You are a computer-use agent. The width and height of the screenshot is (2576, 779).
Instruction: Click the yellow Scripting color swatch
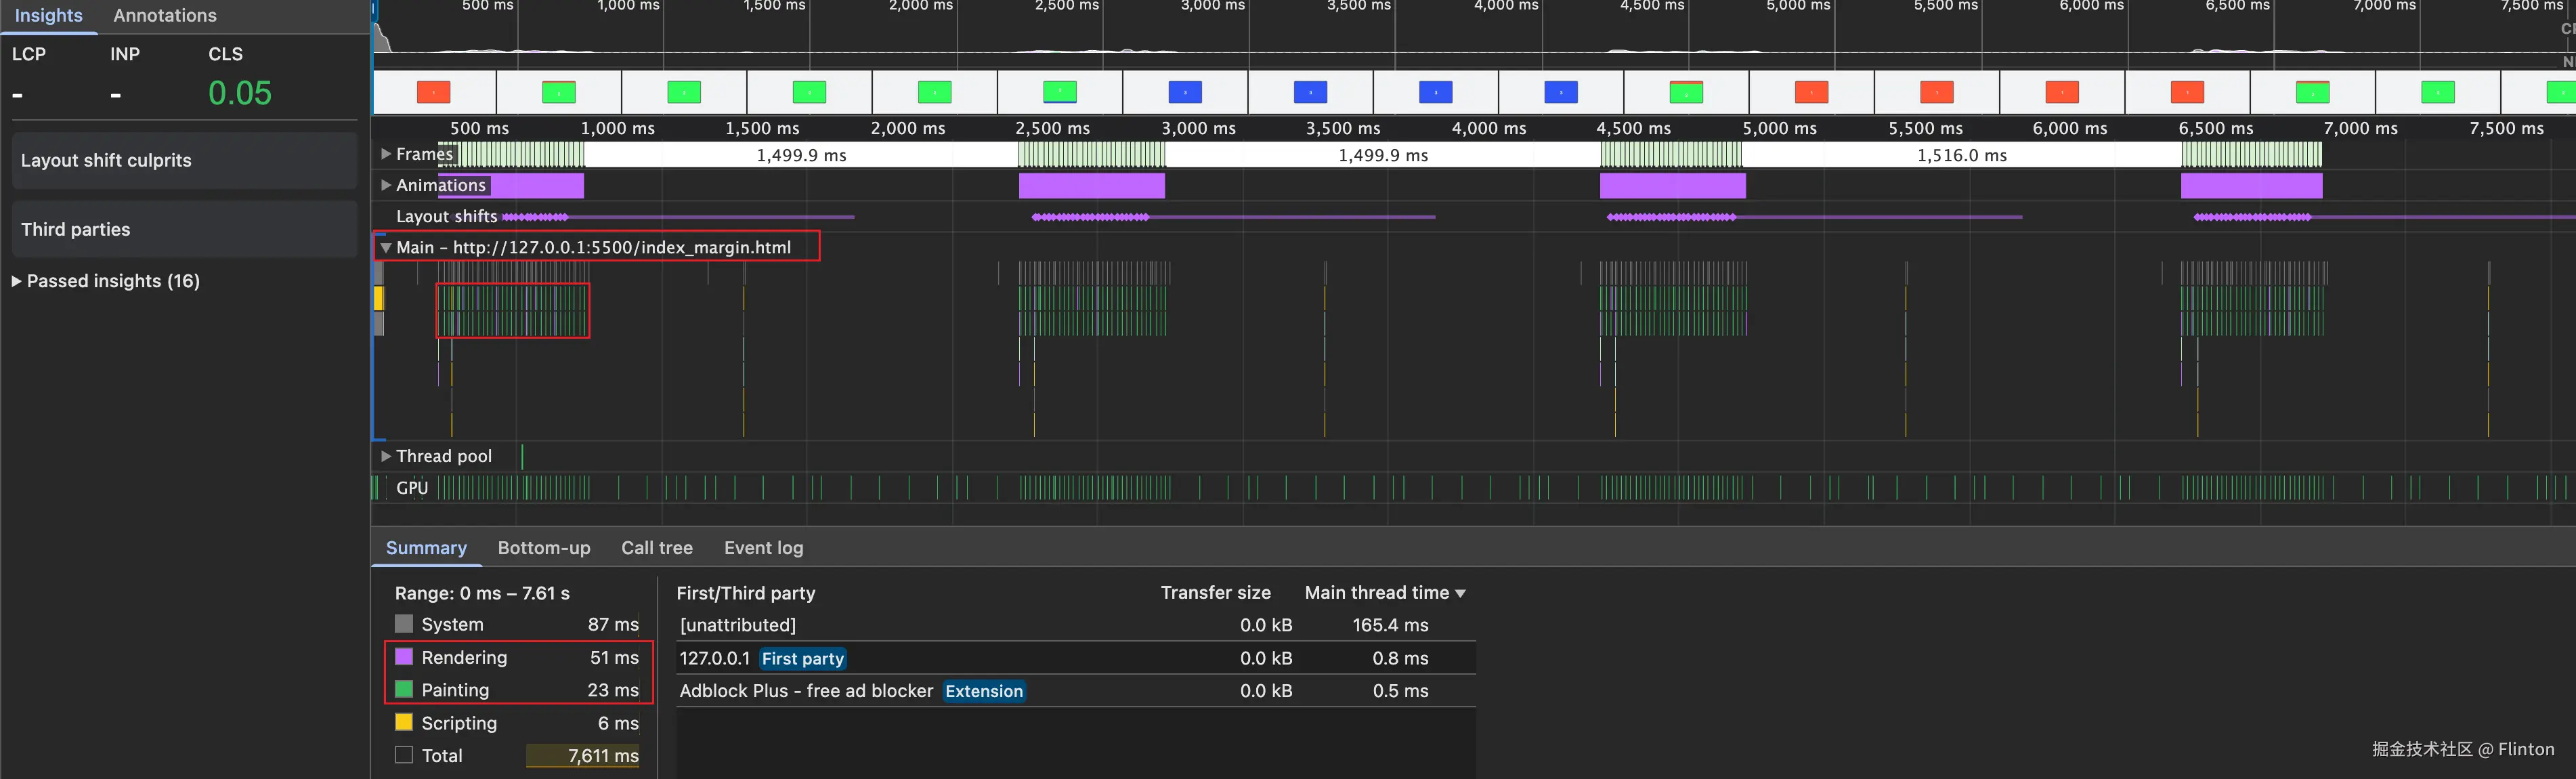(x=404, y=722)
